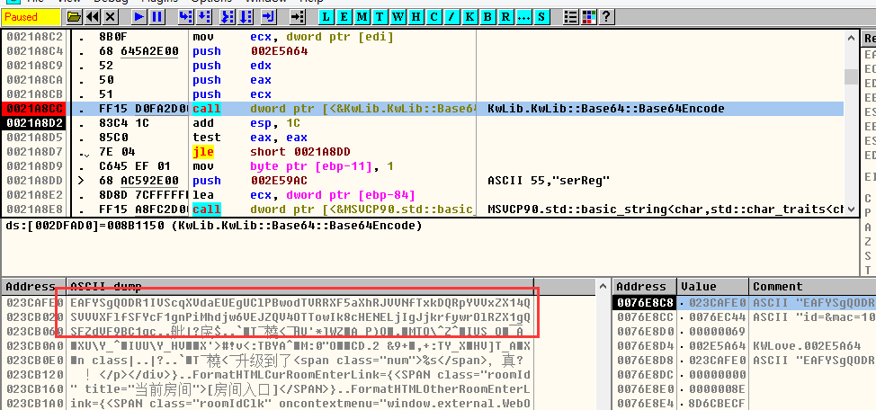Click the ASCII 55,"serReg" comment
This screenshot has height=410, width=876.
tap(550, 181)
